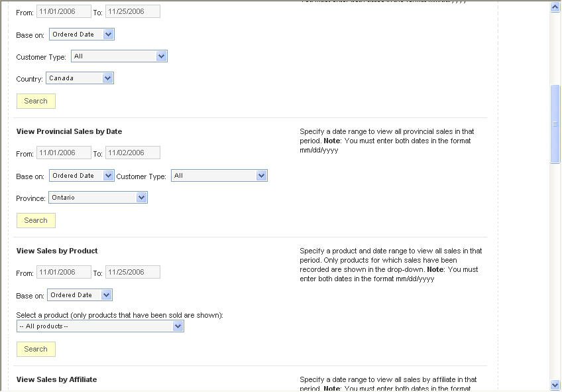Open Base on dropdown above Customer Type row
The image size is (562, 392).
(82, 34)
